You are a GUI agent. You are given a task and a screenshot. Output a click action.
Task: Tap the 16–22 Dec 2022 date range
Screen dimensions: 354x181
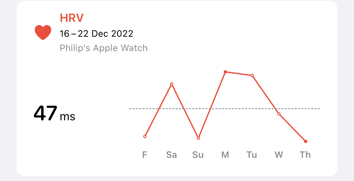pyautogui.click(x=96, y=34)
